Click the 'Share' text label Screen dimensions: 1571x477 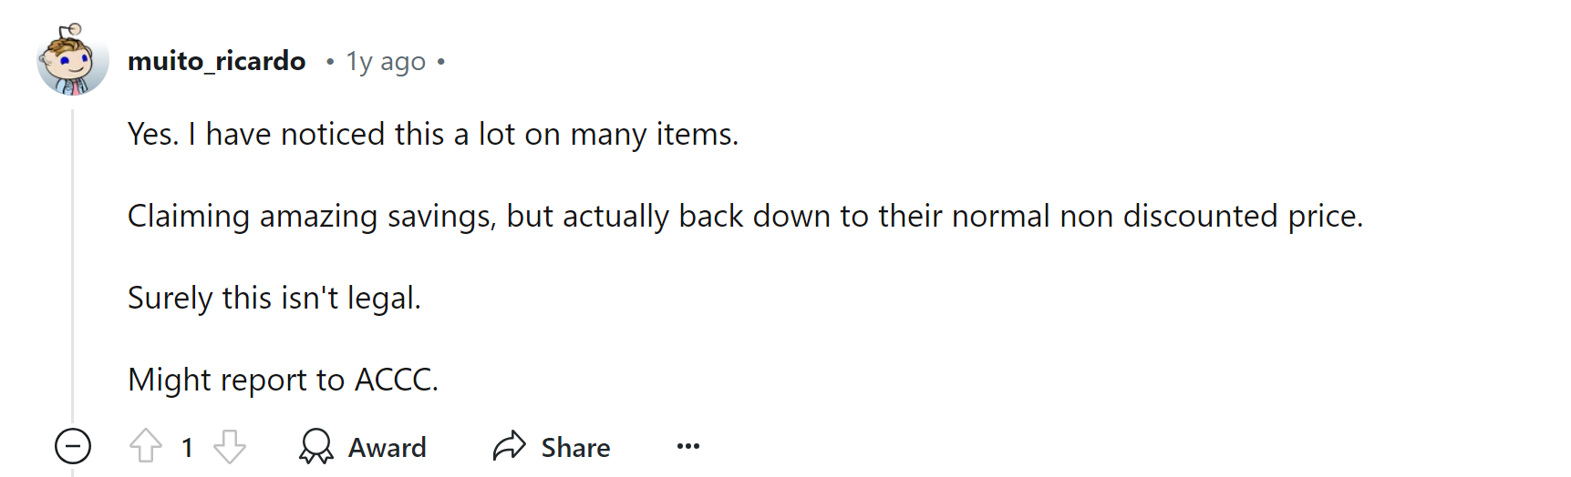point(575,447)
